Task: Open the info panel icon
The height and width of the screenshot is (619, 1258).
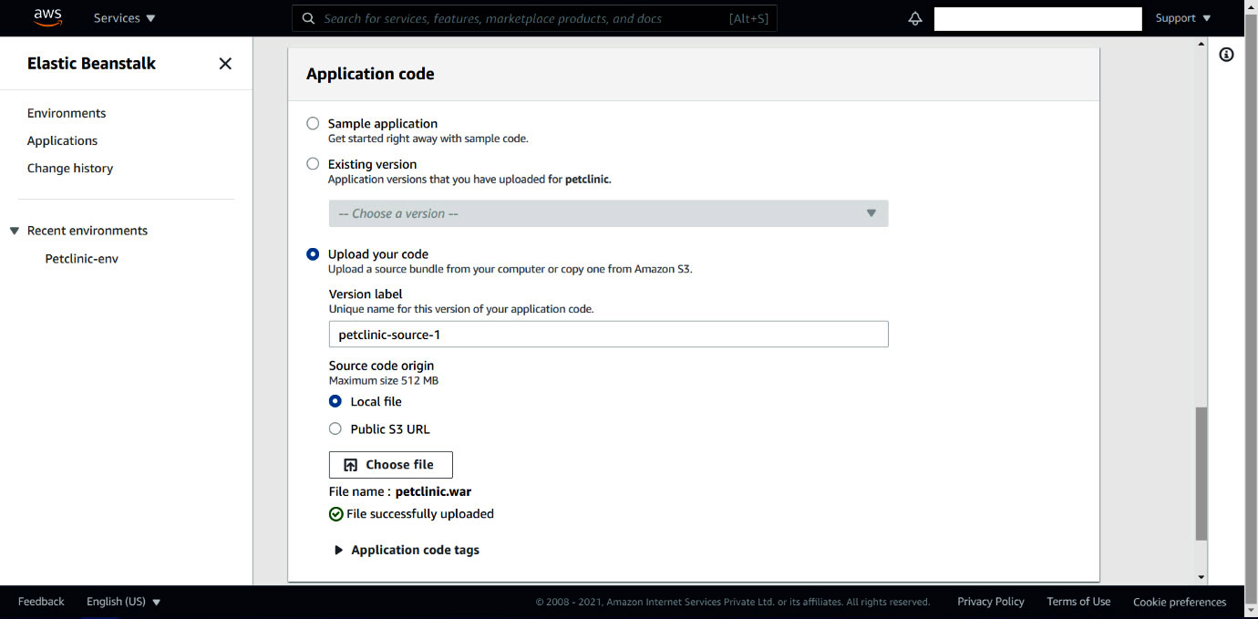Action: [1226, 55]
